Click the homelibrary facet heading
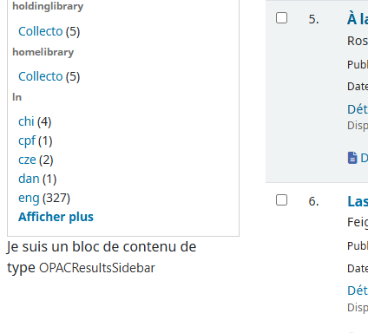The image size is (368, 333). (43, 52)
